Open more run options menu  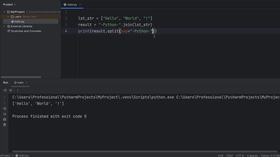coord(17,90)
